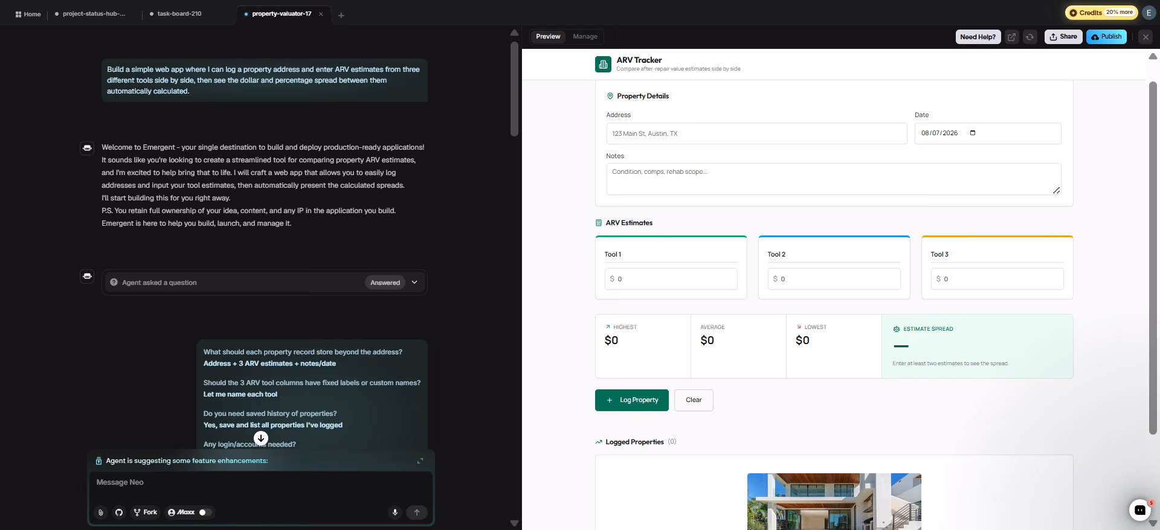Switch to task-board-210 tab
Viewport: 1160px width, 530px height.
coord(176,14)
